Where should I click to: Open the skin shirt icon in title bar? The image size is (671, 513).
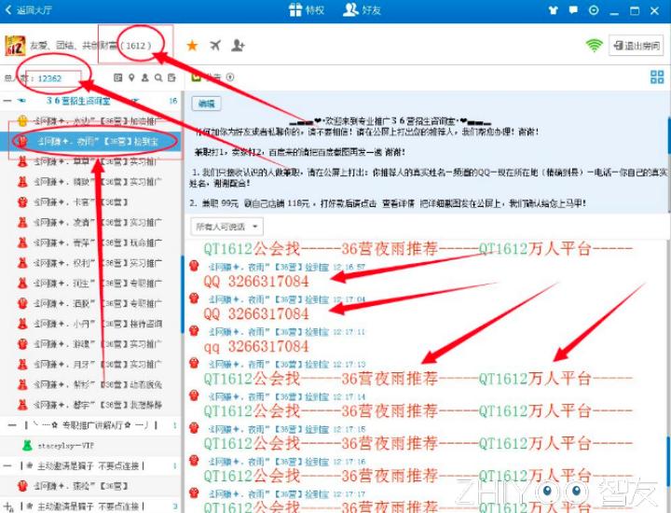(554, 10)
